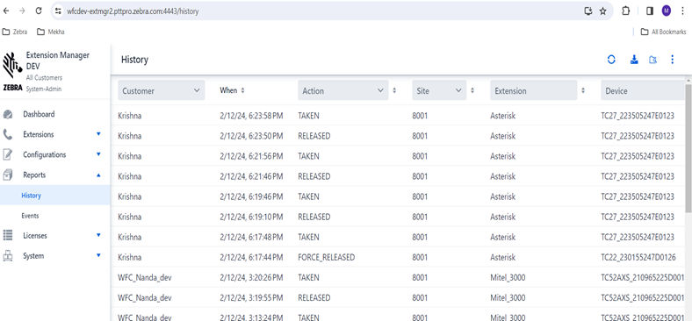692x321 pixels.
Task: Sort by the Extension column arrows
Action: [583, 90]
